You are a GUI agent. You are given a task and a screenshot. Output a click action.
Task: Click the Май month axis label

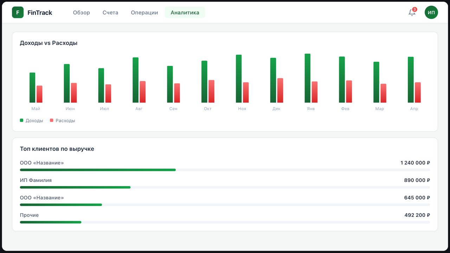click(x=36, y=109)
